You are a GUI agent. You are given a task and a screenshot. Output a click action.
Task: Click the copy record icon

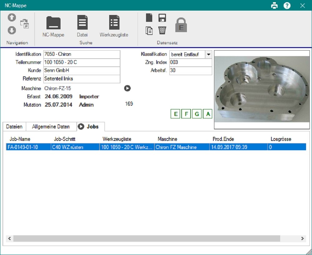(x=149, y=30)
